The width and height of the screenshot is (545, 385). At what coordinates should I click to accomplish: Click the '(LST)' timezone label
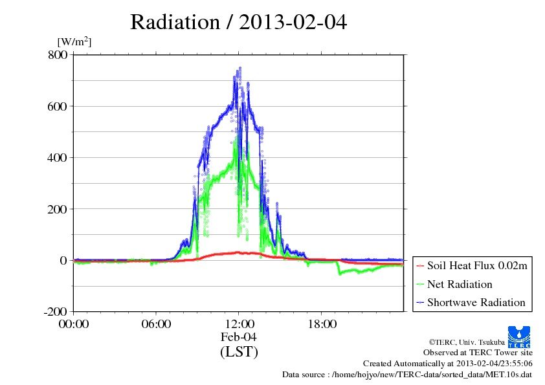point(239,351)
